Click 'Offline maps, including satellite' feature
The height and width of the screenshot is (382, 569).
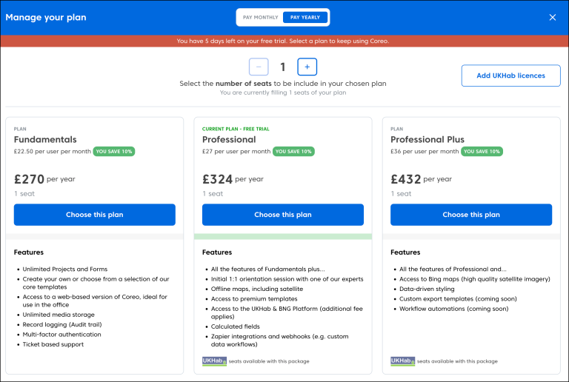(x=257, y=289)
